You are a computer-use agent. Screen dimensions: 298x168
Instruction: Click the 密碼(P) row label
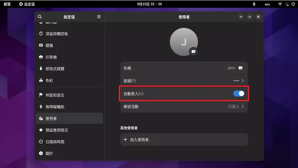[130, 81]
